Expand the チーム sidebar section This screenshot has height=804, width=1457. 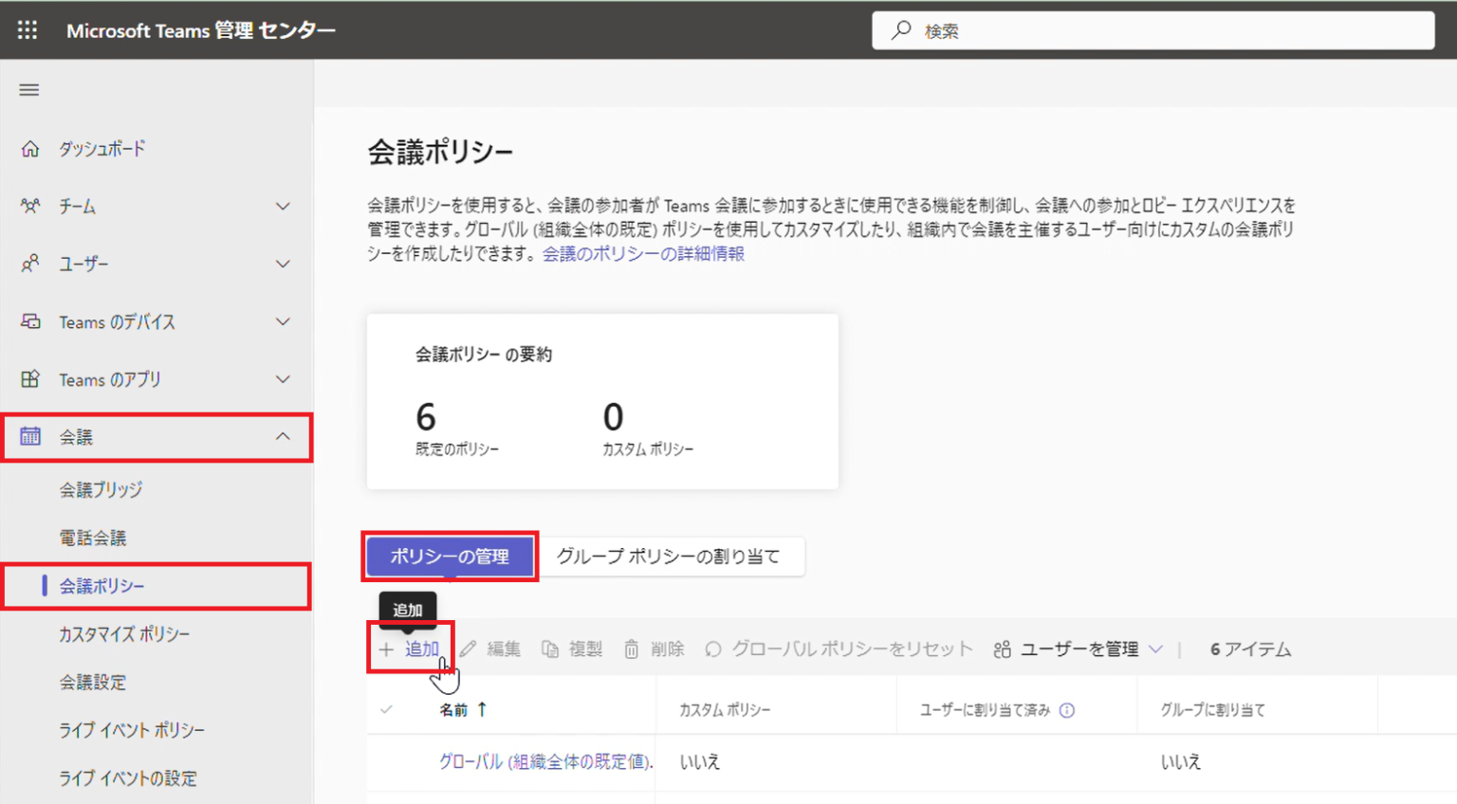pos(282,206)
